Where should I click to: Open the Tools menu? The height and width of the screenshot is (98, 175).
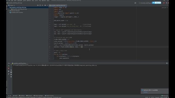36,1
